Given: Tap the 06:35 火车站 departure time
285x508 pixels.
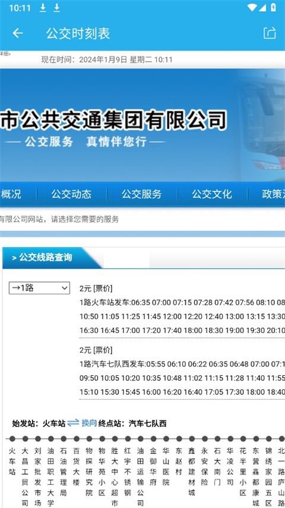Looking at the screenshot, I should pyautogui.click(x=141, y=303).
